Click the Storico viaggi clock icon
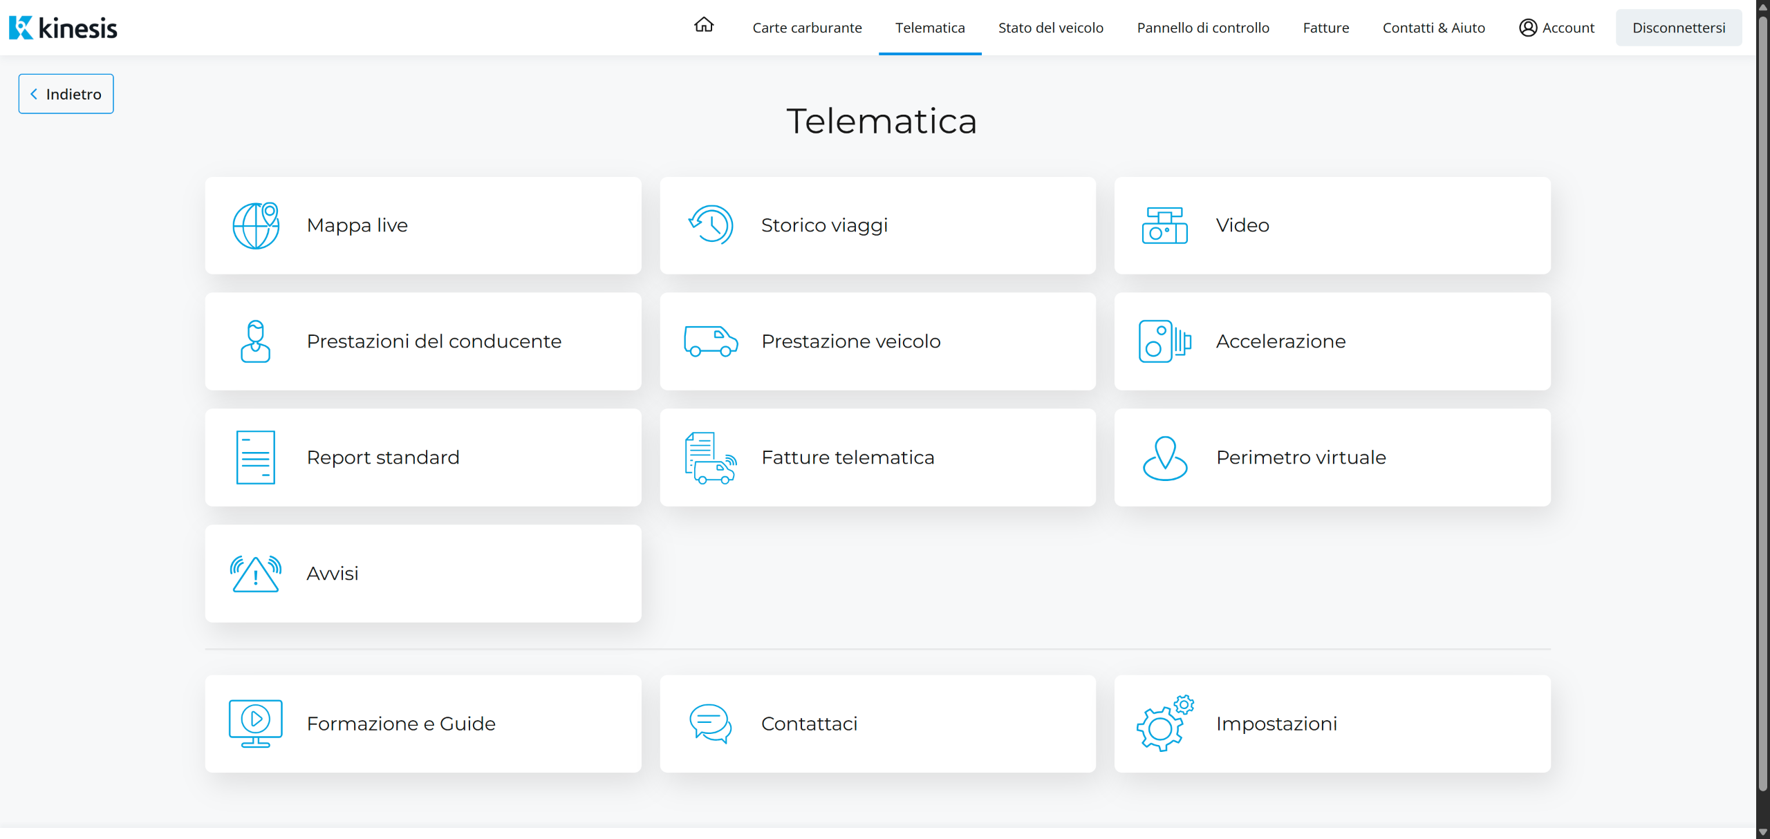 pyautogui.click(x=711, y=225)
